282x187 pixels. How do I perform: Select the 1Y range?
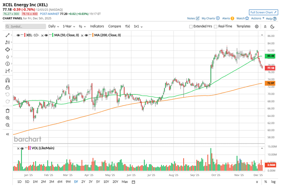(x=76, y=182)
